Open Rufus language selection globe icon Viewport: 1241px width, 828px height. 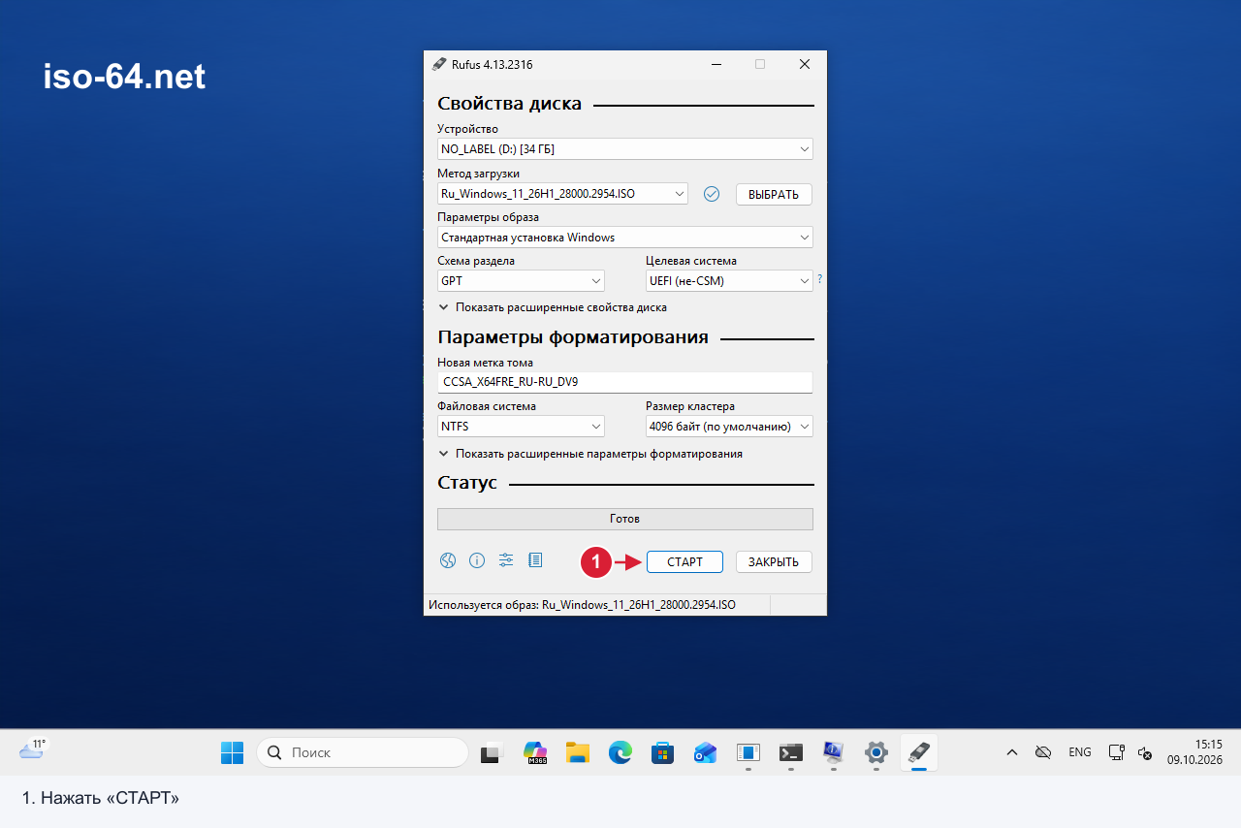[447, 560]
